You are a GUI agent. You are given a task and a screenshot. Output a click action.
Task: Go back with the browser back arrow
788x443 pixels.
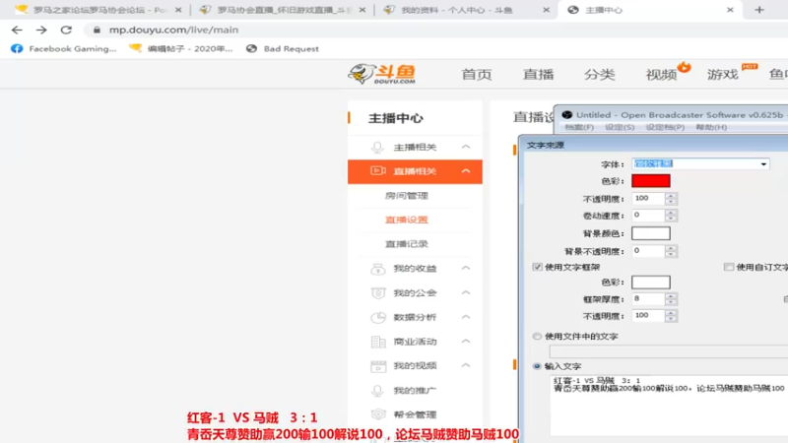click(17, 31)
